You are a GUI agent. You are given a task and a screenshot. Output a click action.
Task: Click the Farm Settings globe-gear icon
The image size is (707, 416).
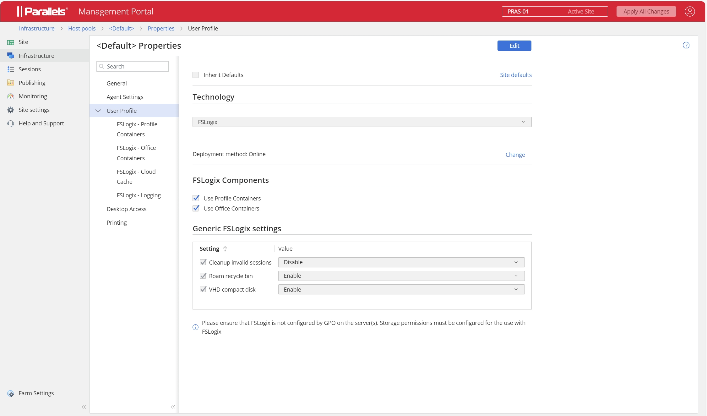point(11,393)
